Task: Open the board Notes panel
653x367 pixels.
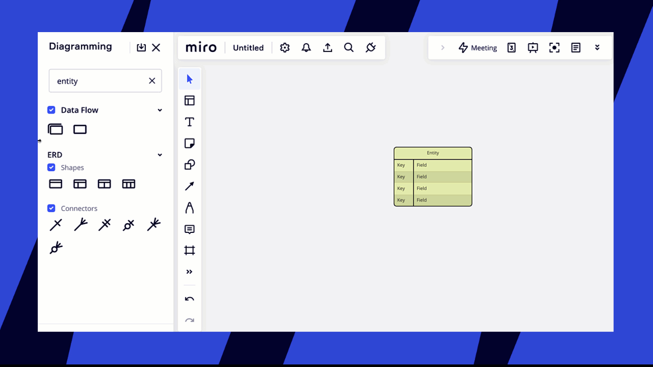Action: pos(575,47)
